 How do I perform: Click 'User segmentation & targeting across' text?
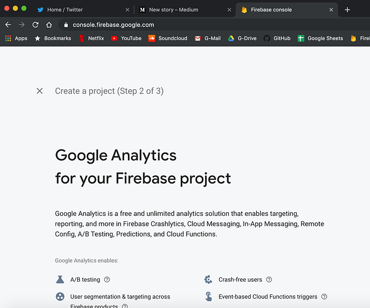pos(120,296)
